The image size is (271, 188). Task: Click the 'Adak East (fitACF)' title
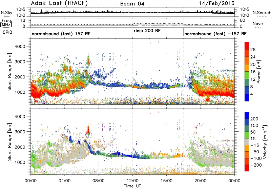(59, 3)
